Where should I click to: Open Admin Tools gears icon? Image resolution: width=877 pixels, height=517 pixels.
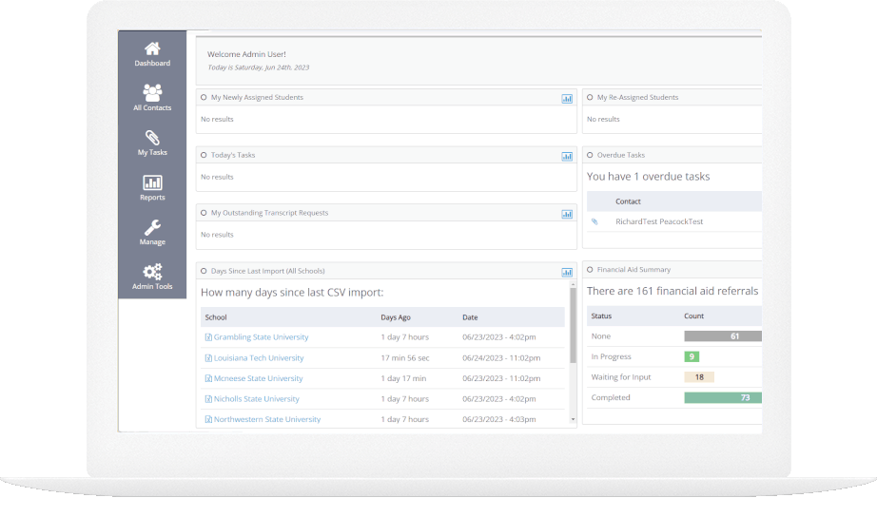[152, 273]
